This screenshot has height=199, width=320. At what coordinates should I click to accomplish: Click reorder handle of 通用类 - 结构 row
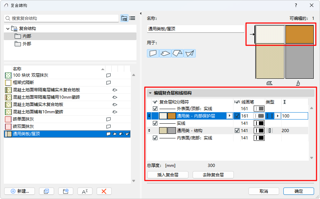(149, 130)
